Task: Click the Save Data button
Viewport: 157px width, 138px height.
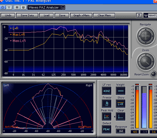Action: (27, 15)
